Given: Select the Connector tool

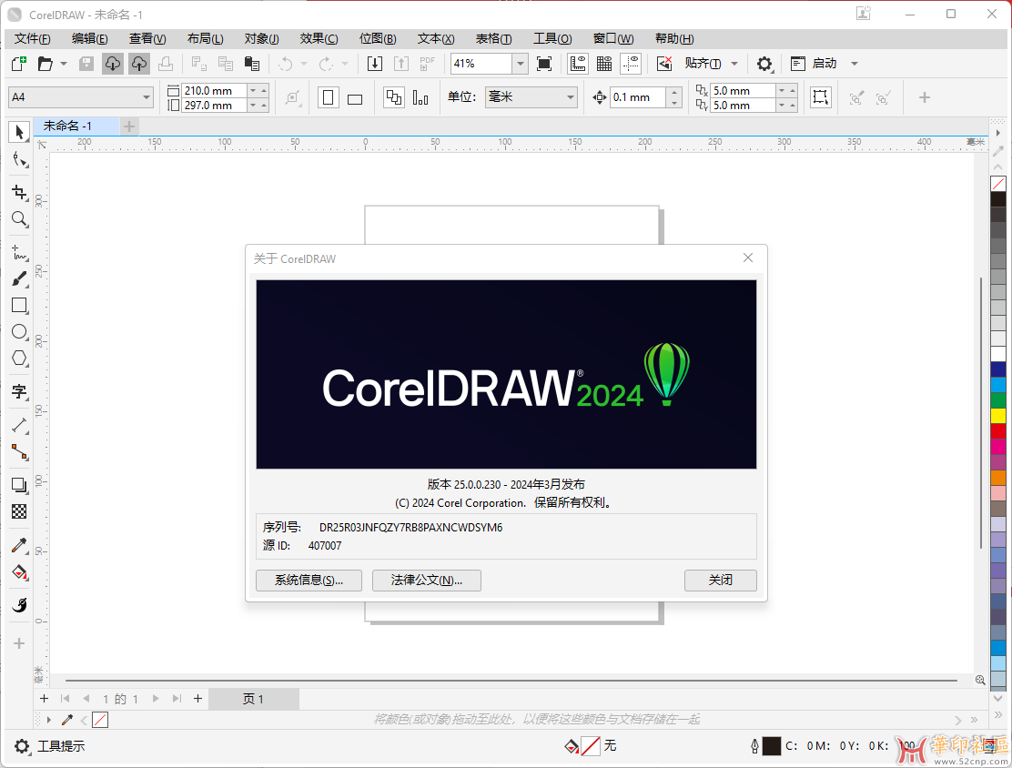Looking at the screenshot, I should click(19, 451).
